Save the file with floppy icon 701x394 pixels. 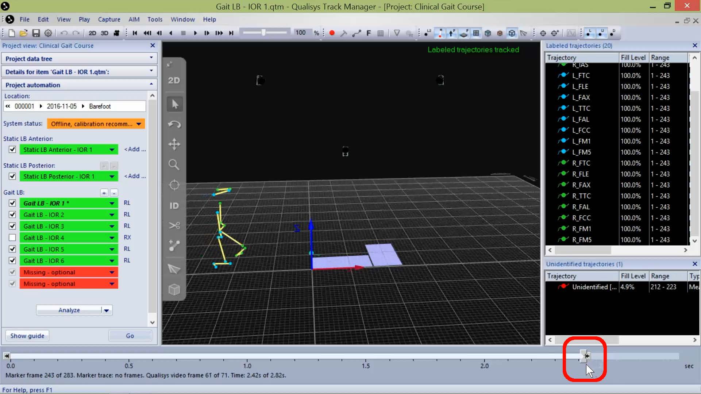pos(36,33)
